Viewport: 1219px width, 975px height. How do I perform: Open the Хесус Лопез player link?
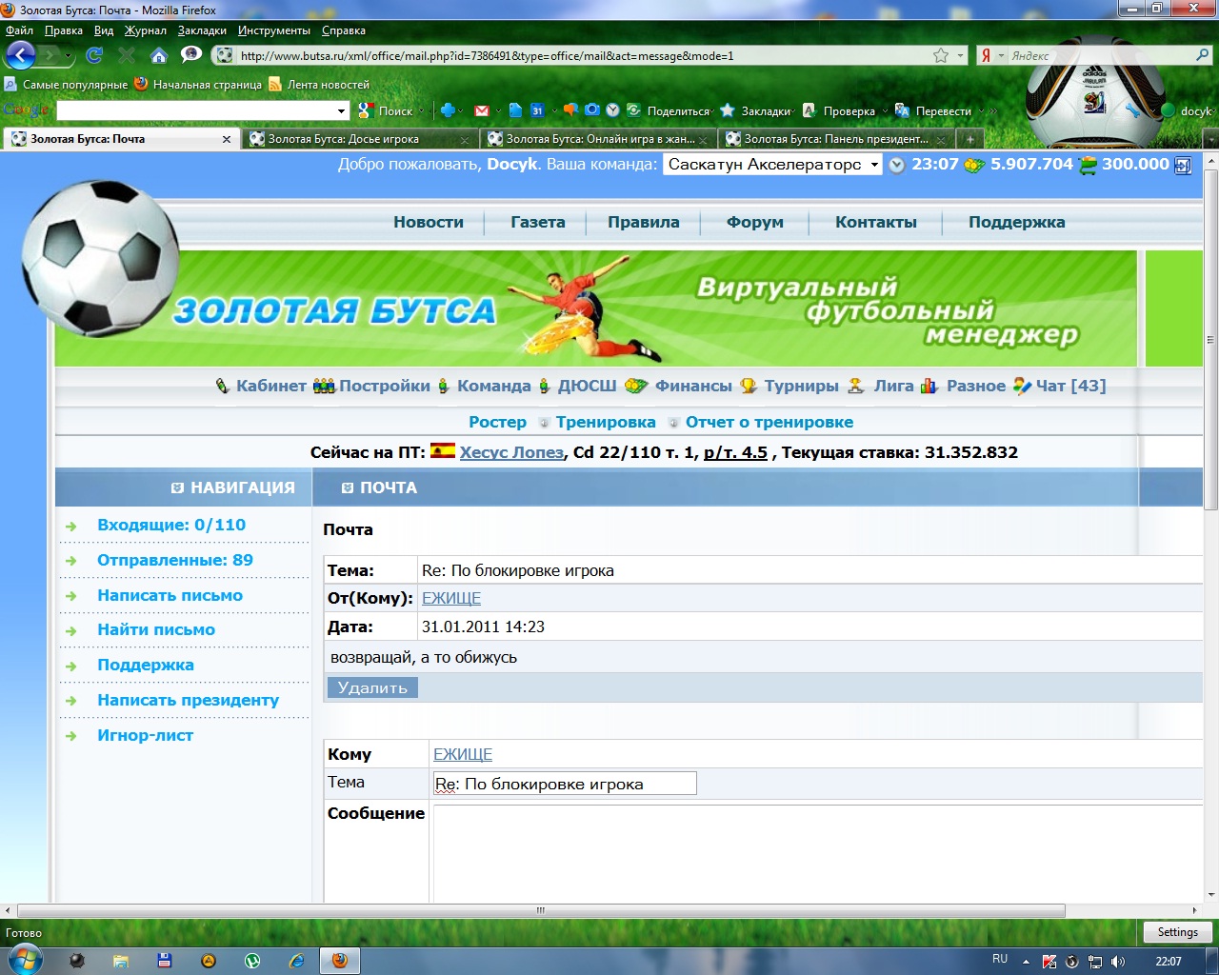coord(511,452)
